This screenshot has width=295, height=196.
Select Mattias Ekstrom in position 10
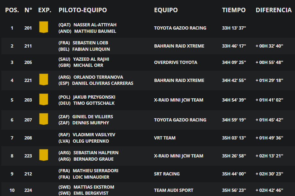94,187
